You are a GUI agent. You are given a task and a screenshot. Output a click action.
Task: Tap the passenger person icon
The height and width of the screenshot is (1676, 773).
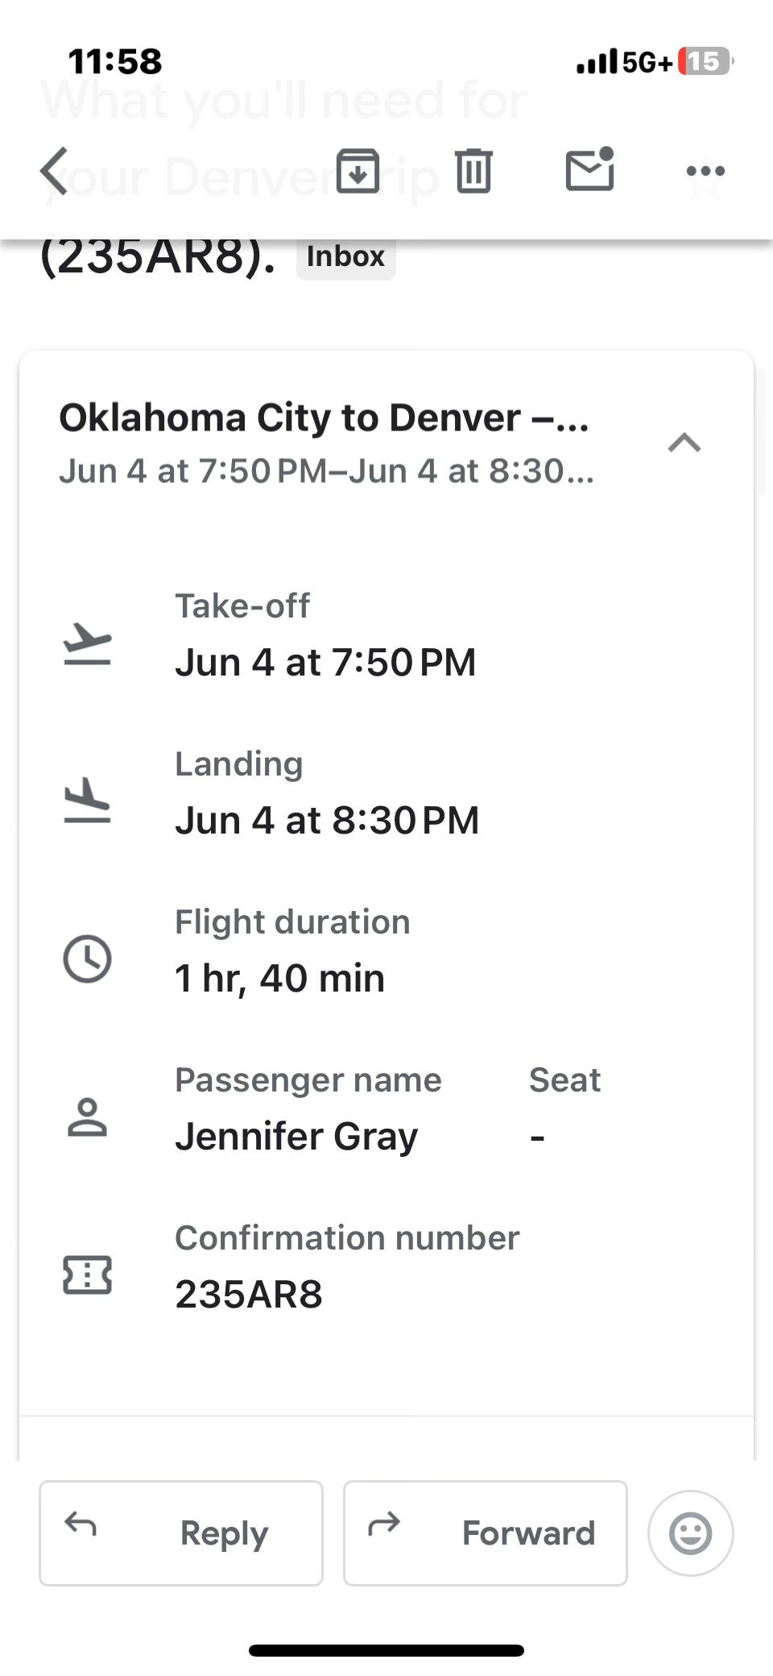pos(87,1117)
